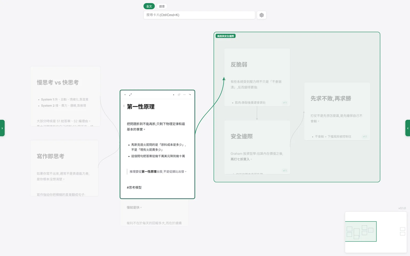Select the 先求不敗,再求勝 card
Viewport: 410px width, 256px height.
pyautogui.click(x=337, y=111)
